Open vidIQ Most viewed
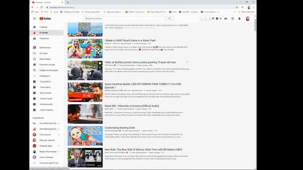The image size is (303, 170). (x=46, y=93)
